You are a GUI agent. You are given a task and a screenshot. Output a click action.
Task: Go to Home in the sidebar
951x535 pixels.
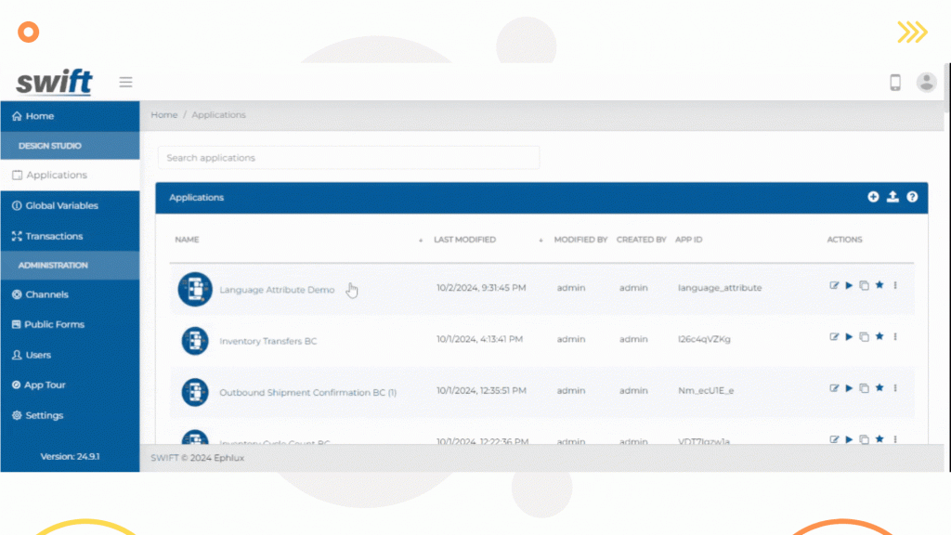tap(70, 116)
